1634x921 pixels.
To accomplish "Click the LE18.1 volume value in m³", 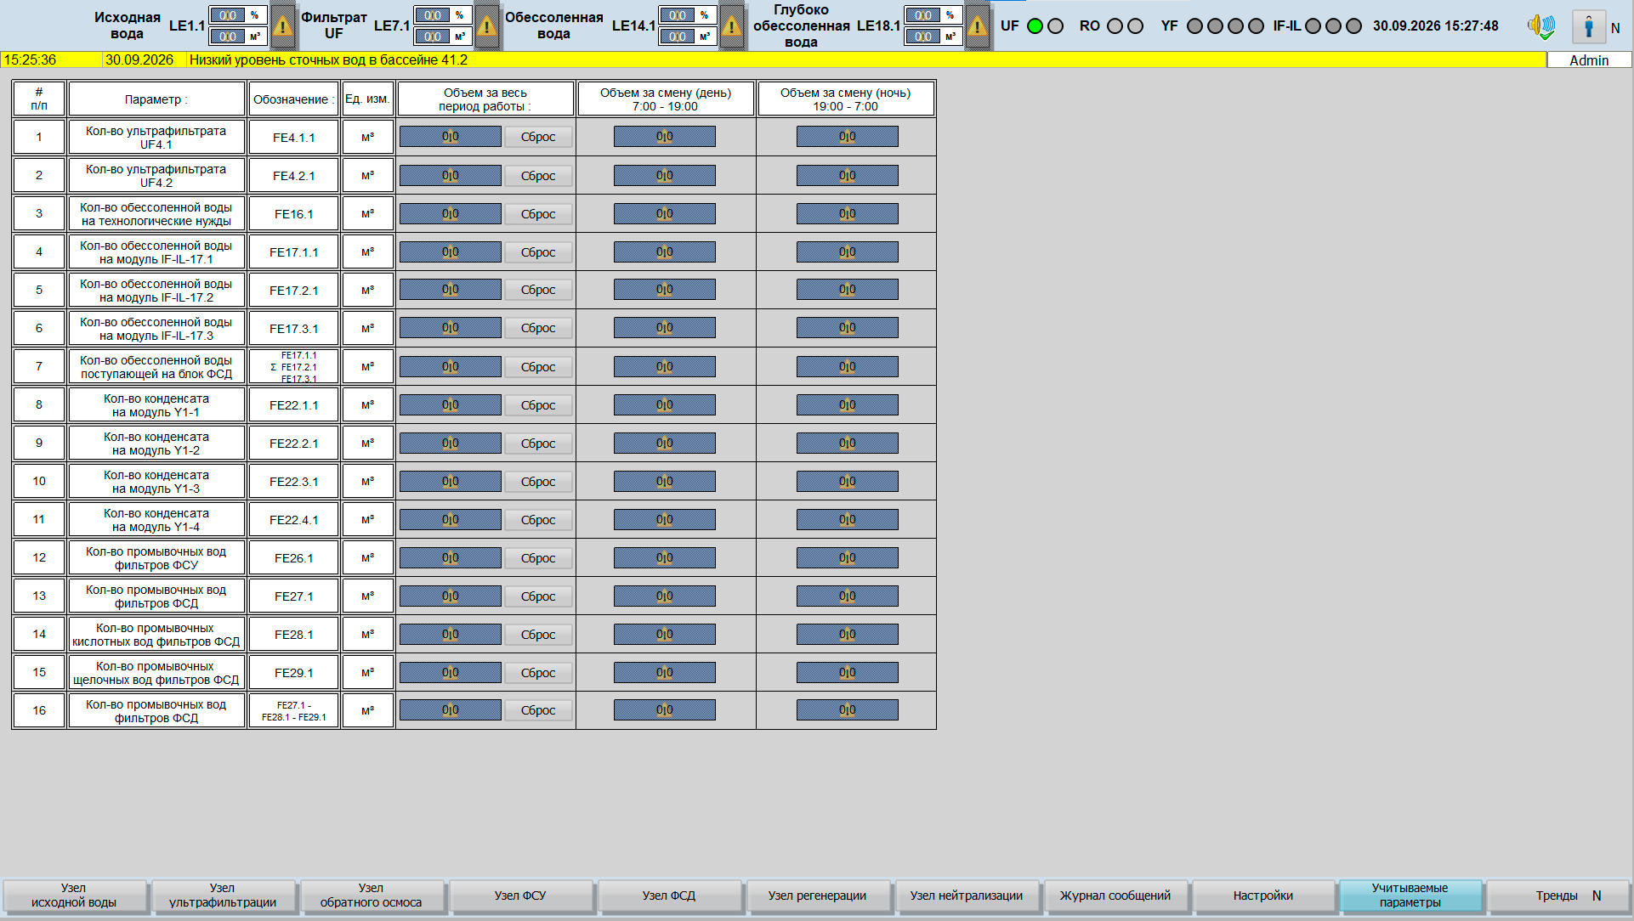I will point(923,37).
